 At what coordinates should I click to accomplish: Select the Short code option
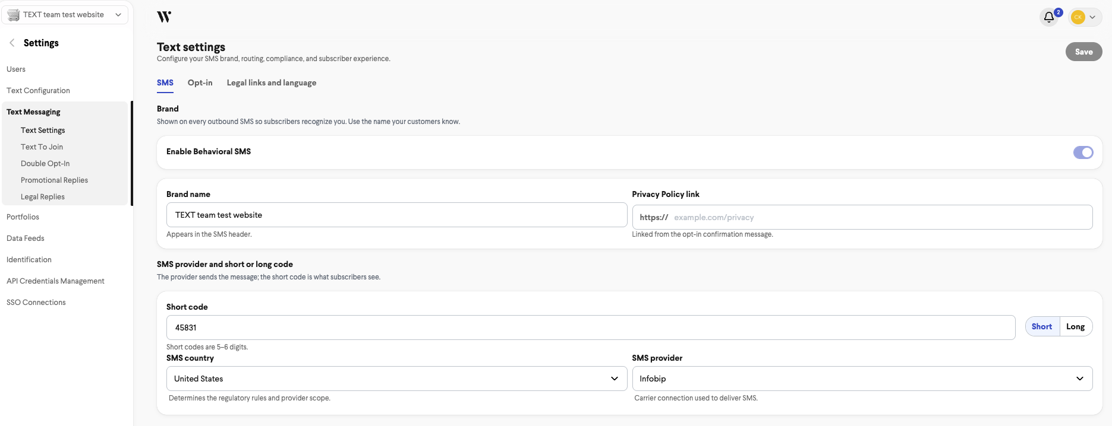[x=1042, y=326]
